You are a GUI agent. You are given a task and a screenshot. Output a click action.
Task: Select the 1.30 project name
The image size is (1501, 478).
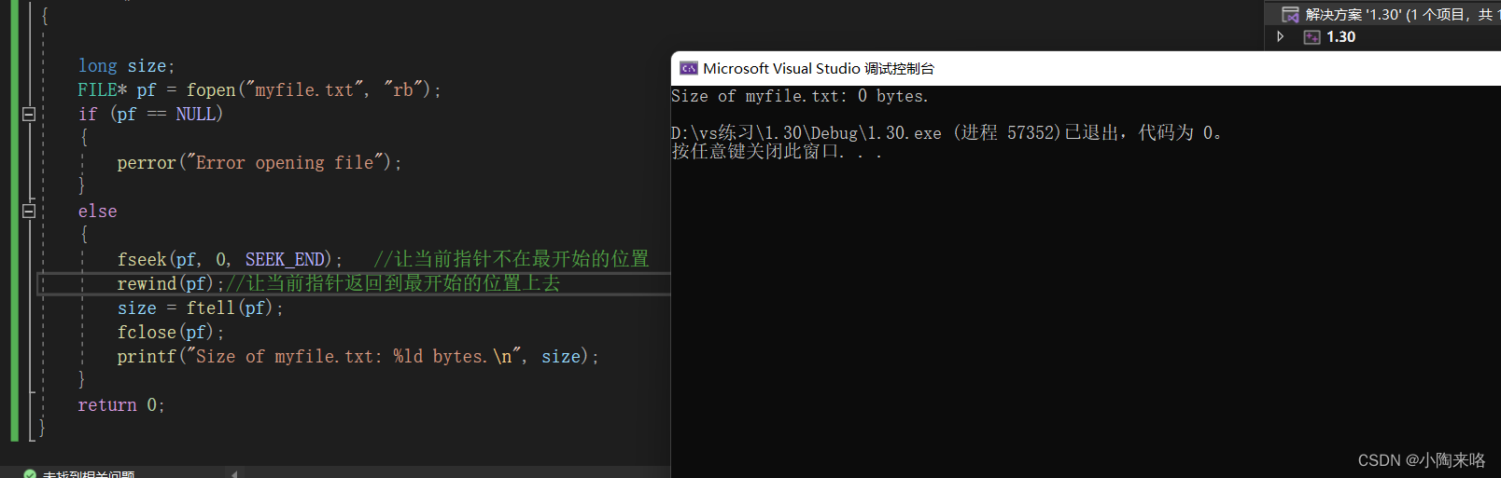pos(1340,37)
